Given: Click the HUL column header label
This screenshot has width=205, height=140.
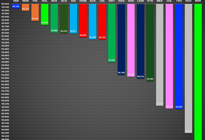Looking at the screenshot, I should (45, 1).
